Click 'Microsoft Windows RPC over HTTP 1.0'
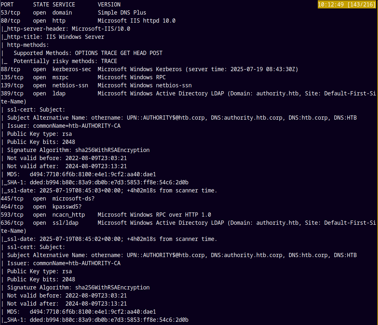Viewport: 378px width, 325px height. 154,215
